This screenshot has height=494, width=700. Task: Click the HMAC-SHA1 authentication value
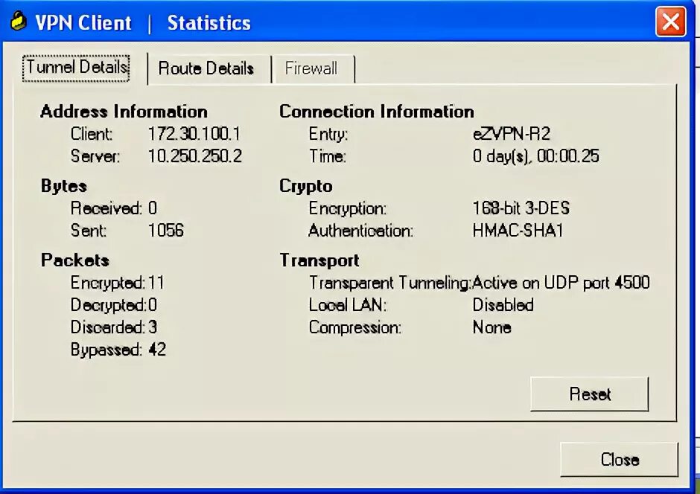518,231
